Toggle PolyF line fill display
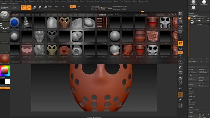Viewport: 210px width, 118px height. (180, 83)
